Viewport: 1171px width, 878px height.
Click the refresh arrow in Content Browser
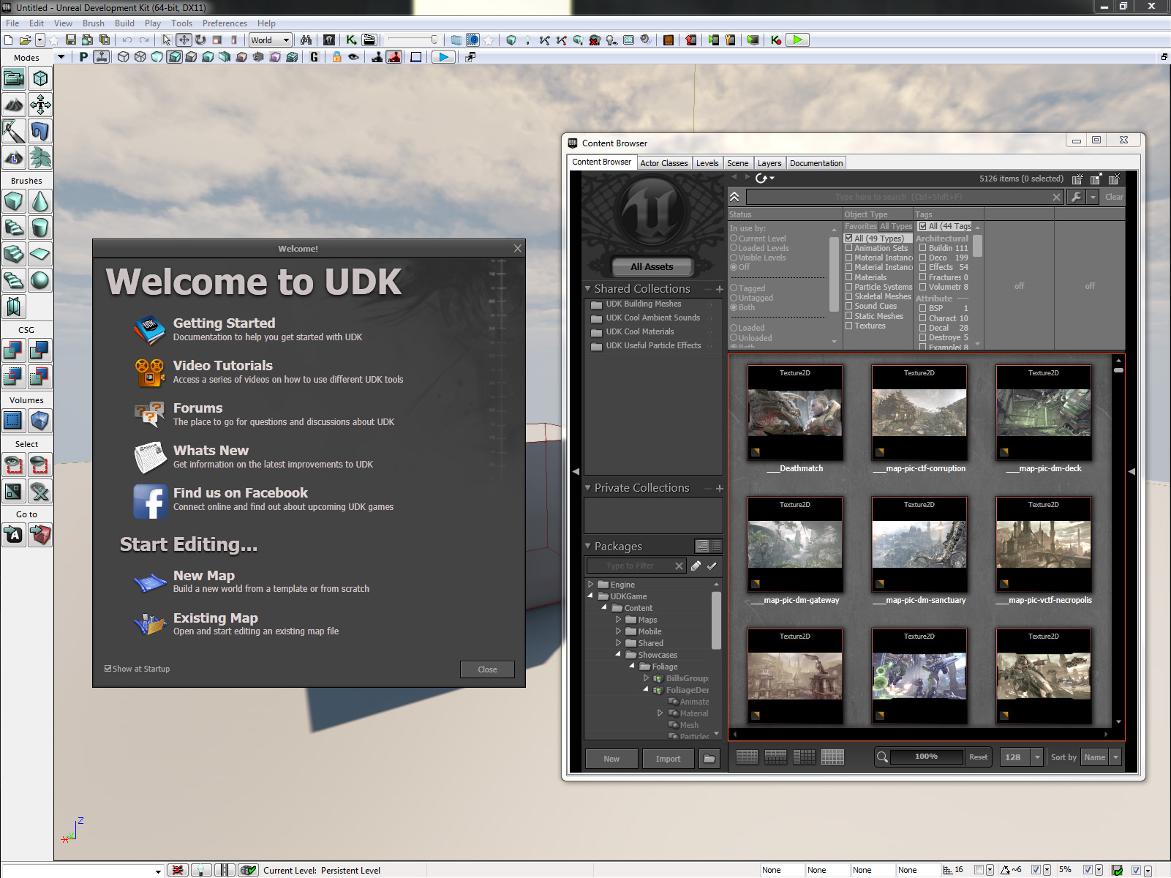pyautogui.click(x=761, y=178)
